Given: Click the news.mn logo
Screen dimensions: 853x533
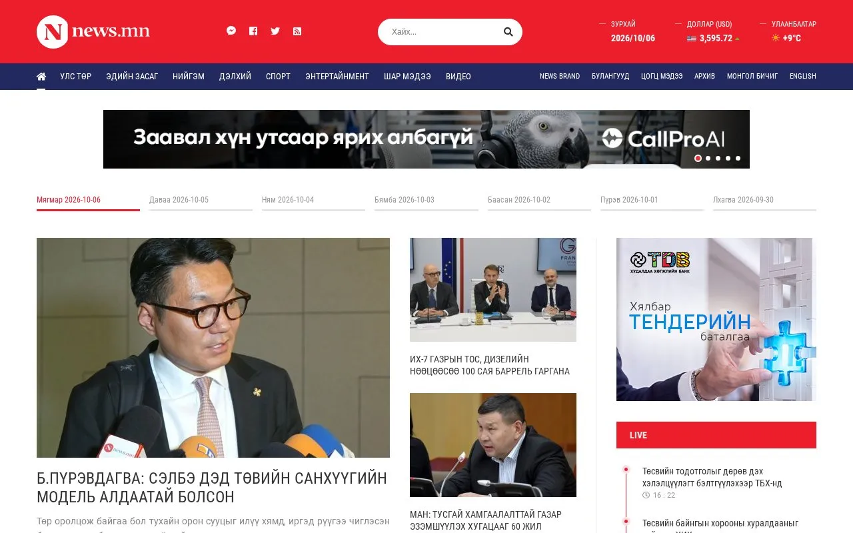Looking at the screenshot, I should coord(93,32).
